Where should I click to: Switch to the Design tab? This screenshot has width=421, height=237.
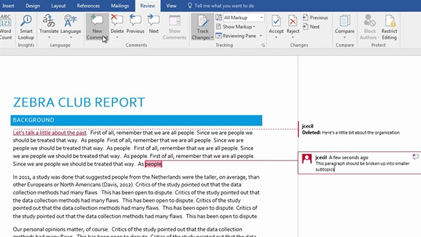(x=33, y=6)
